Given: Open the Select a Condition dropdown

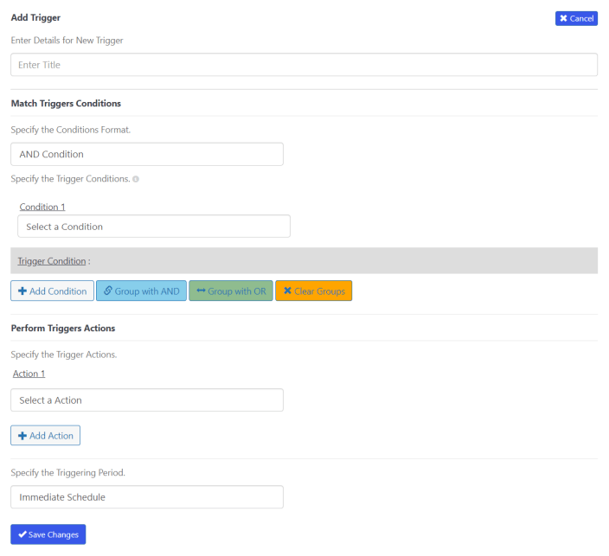Looking at the screenshot, I should (154, 227).
